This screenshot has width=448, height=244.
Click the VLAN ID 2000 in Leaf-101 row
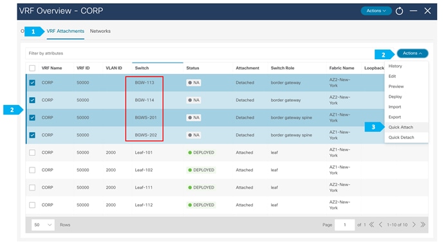(x=111, y=153)
